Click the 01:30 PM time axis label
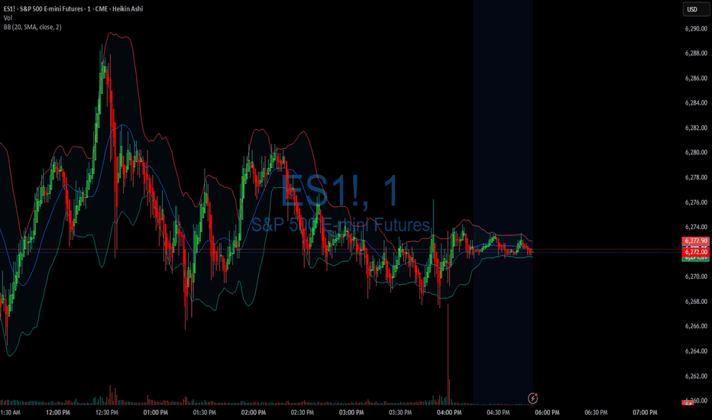This screenshot has height=420, width=712. pos(204,412)
